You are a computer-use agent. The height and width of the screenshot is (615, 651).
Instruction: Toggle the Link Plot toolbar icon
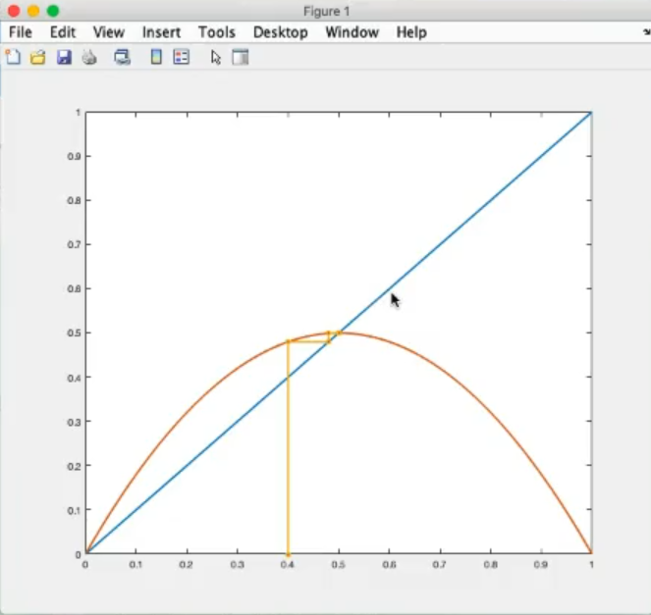tap(122, 57)
